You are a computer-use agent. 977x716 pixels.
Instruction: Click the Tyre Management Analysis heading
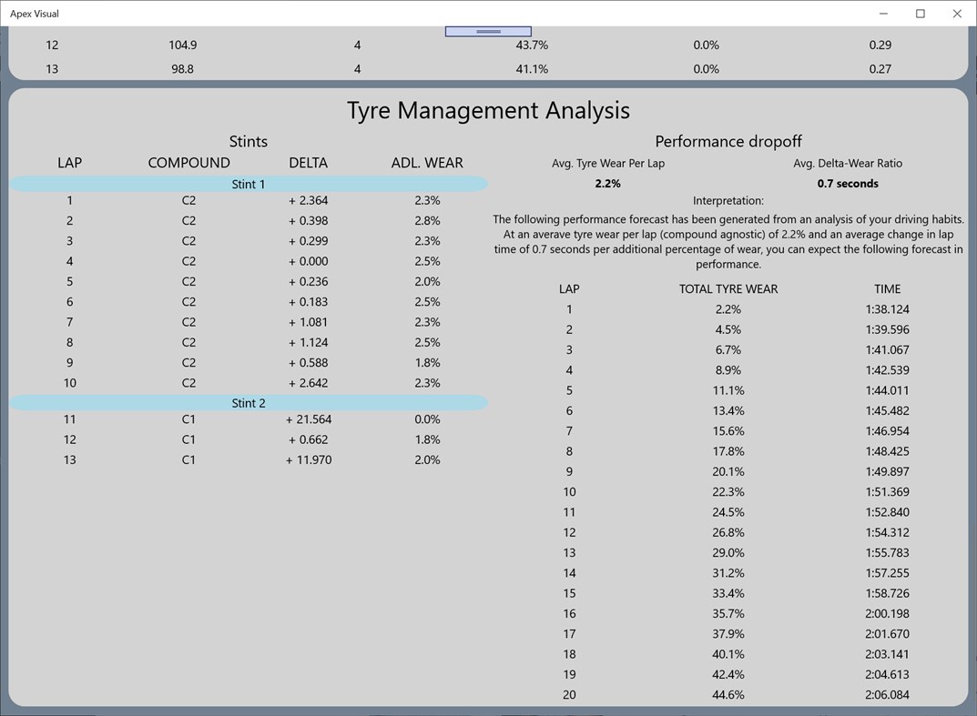tap(488, 110)
